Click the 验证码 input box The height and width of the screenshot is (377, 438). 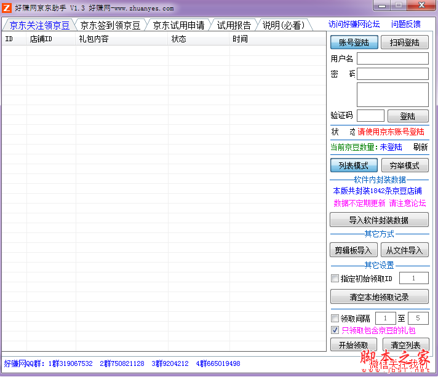pyautogui.click(x=370, y=116)
